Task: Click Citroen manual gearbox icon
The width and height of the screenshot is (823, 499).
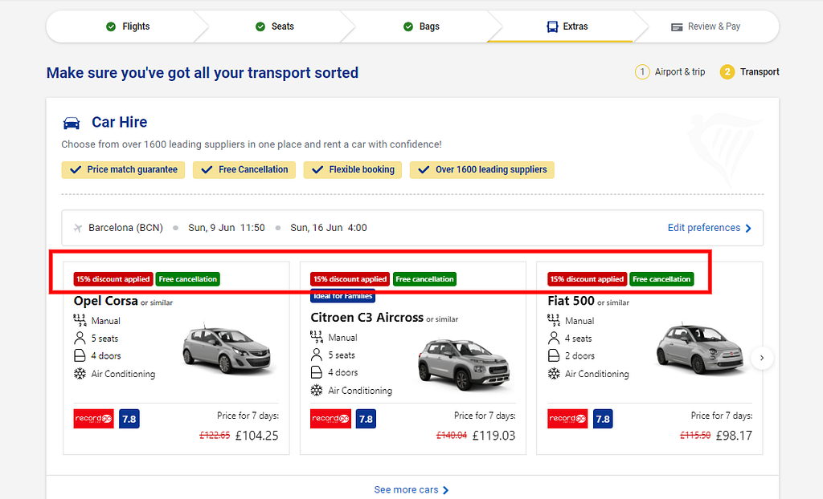Action: tap(317, 337)
